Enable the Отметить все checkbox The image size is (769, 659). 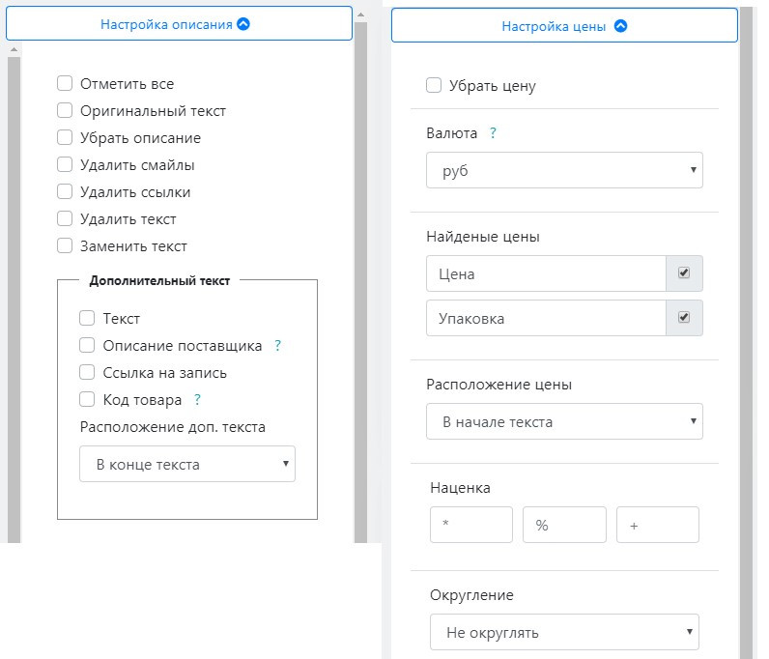tap(65, 84)
